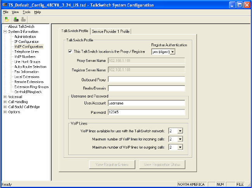
Task: Uncheck 'This TalkSwitch location is the Proxy / Registrar'
Action: [x=70, y=51]
